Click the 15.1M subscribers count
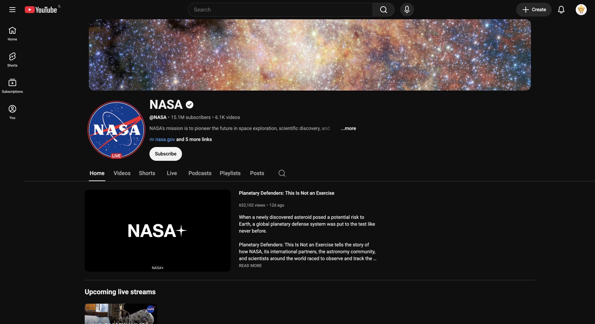 tap(191, 117)
